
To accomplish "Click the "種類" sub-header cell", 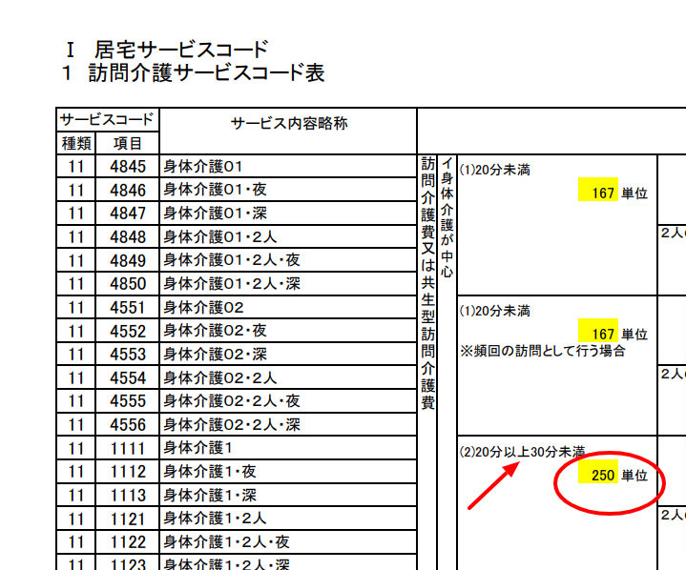I will click(x=77, y=143).
